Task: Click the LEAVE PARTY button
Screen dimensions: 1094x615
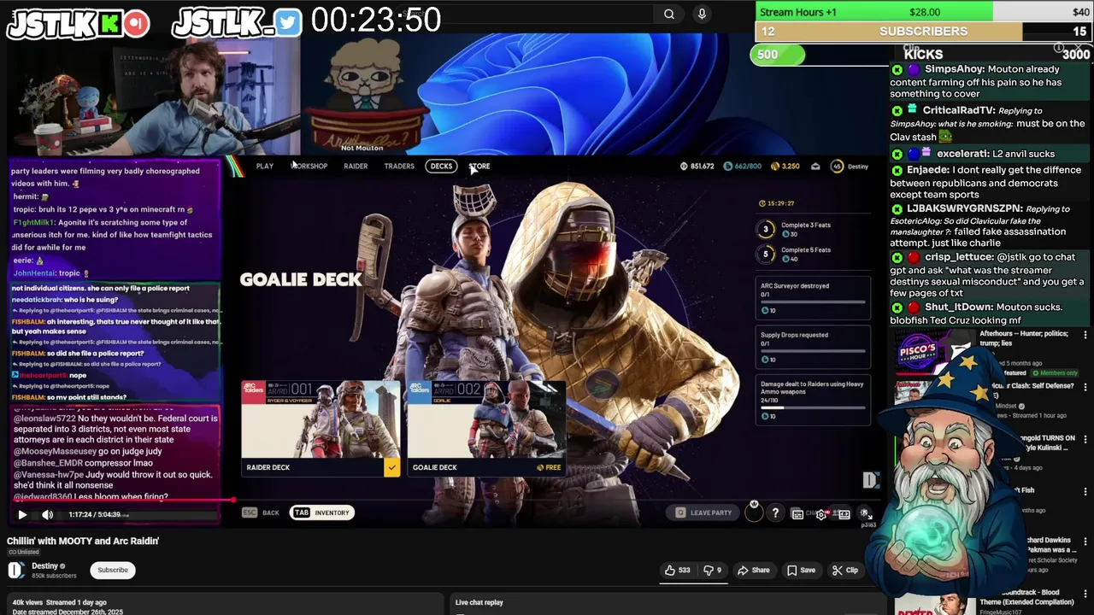Action: tap(703, 512)
